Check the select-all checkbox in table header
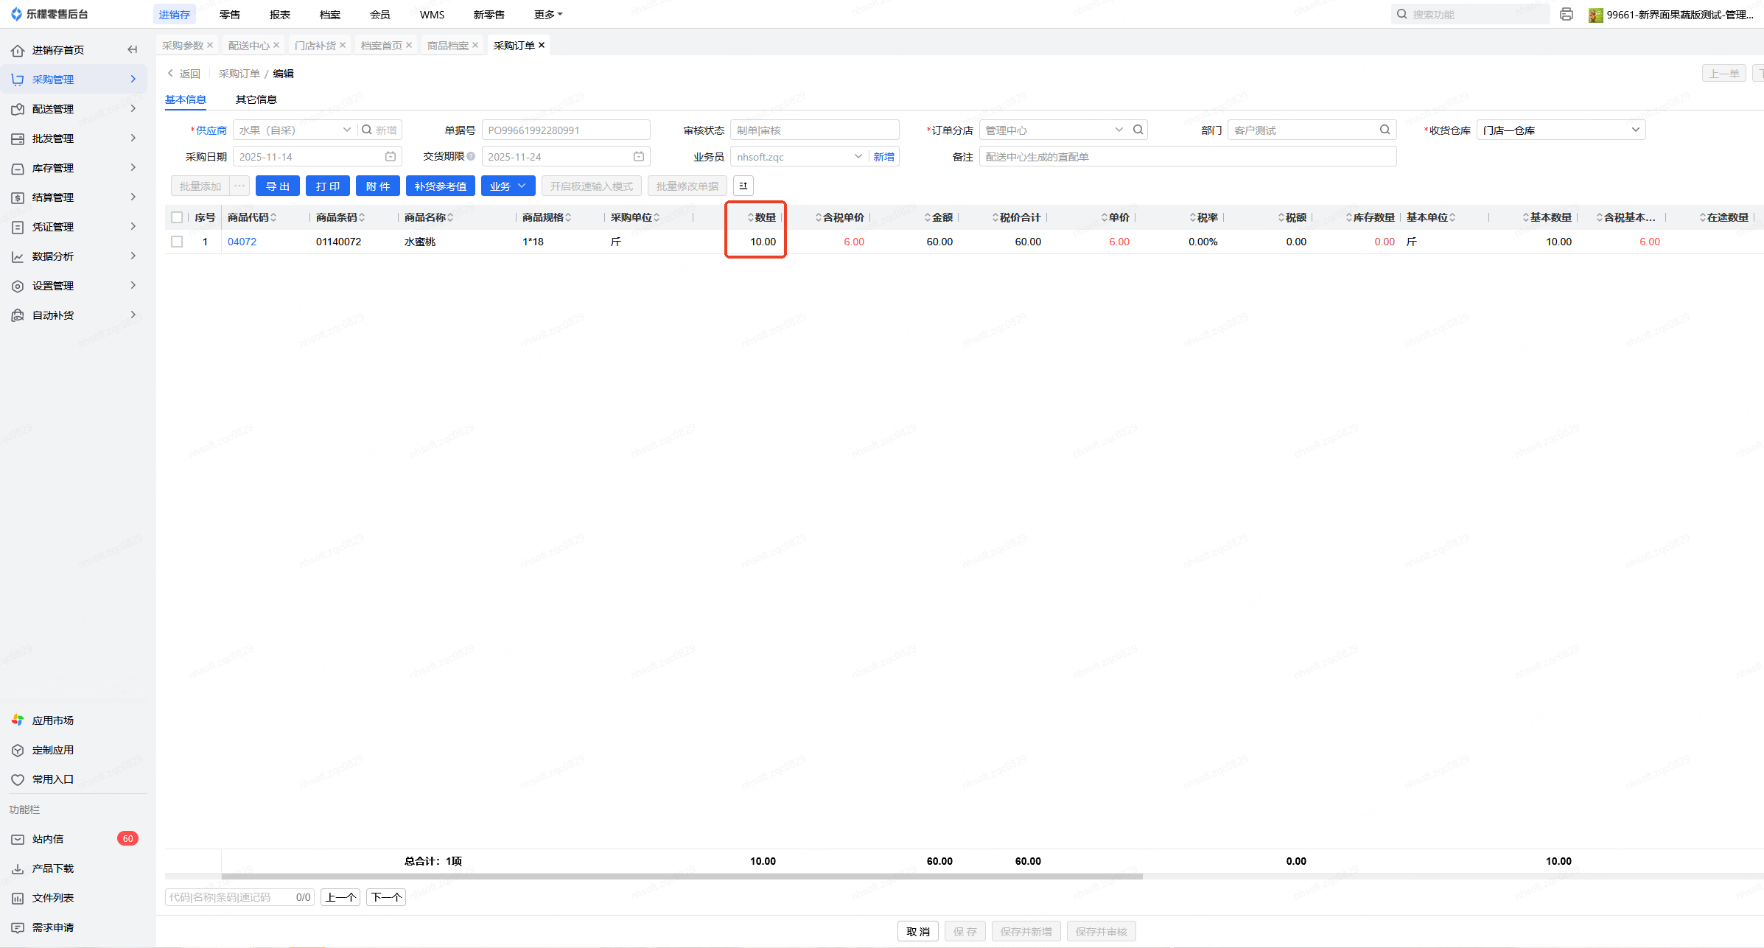The image size is (1764, 948). (177, 217)
